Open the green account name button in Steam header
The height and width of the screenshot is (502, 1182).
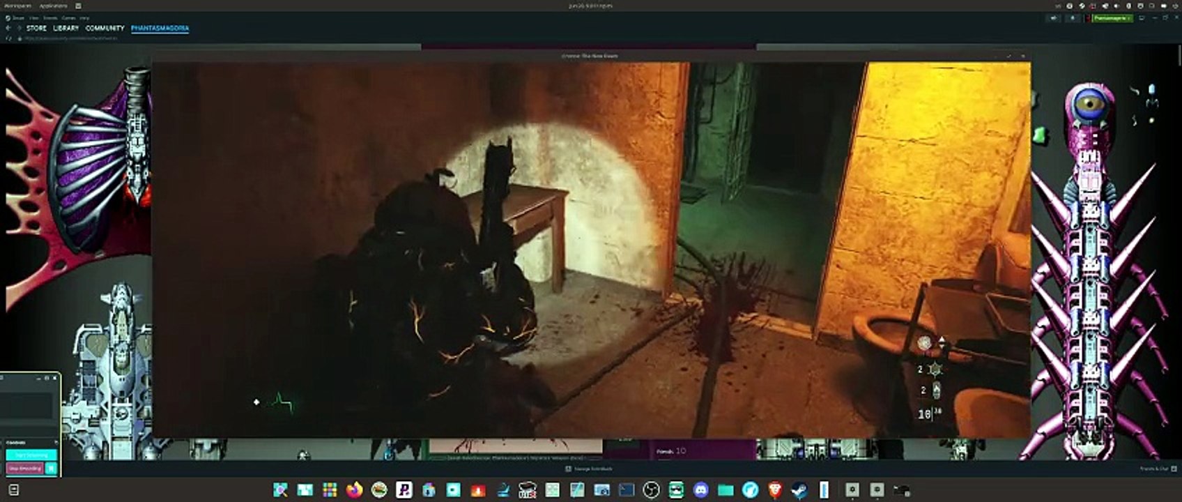point(1111,18)
